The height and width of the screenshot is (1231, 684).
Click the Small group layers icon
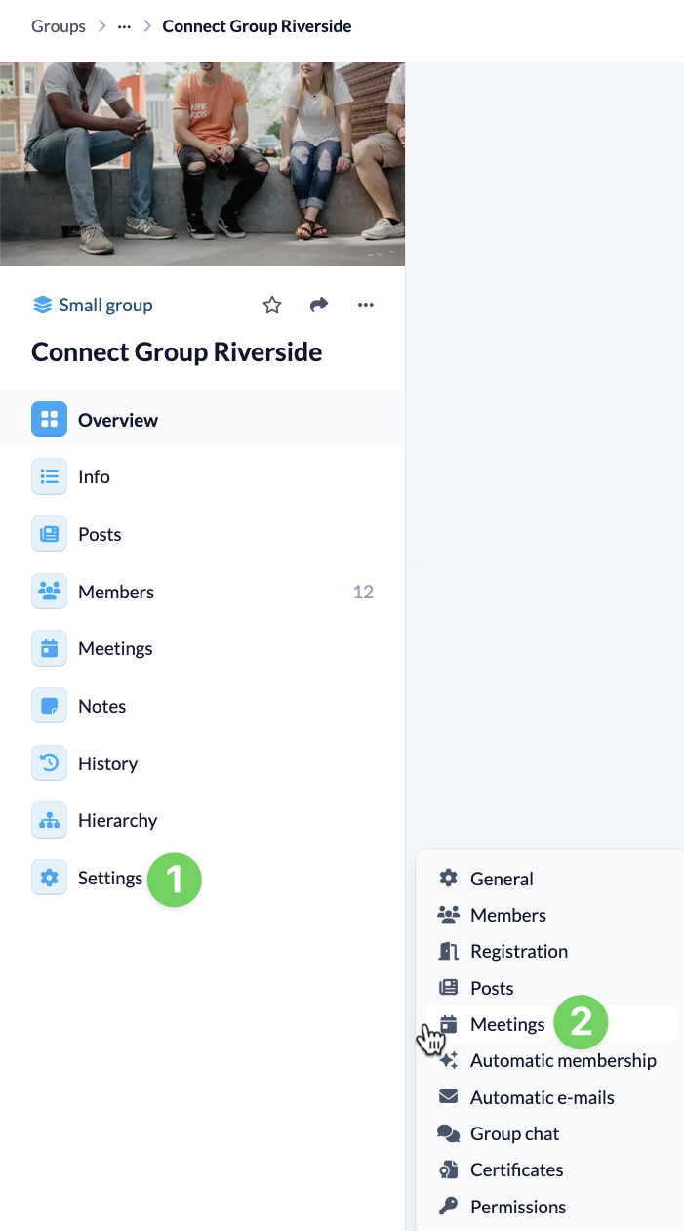click(x=42, y=305)
